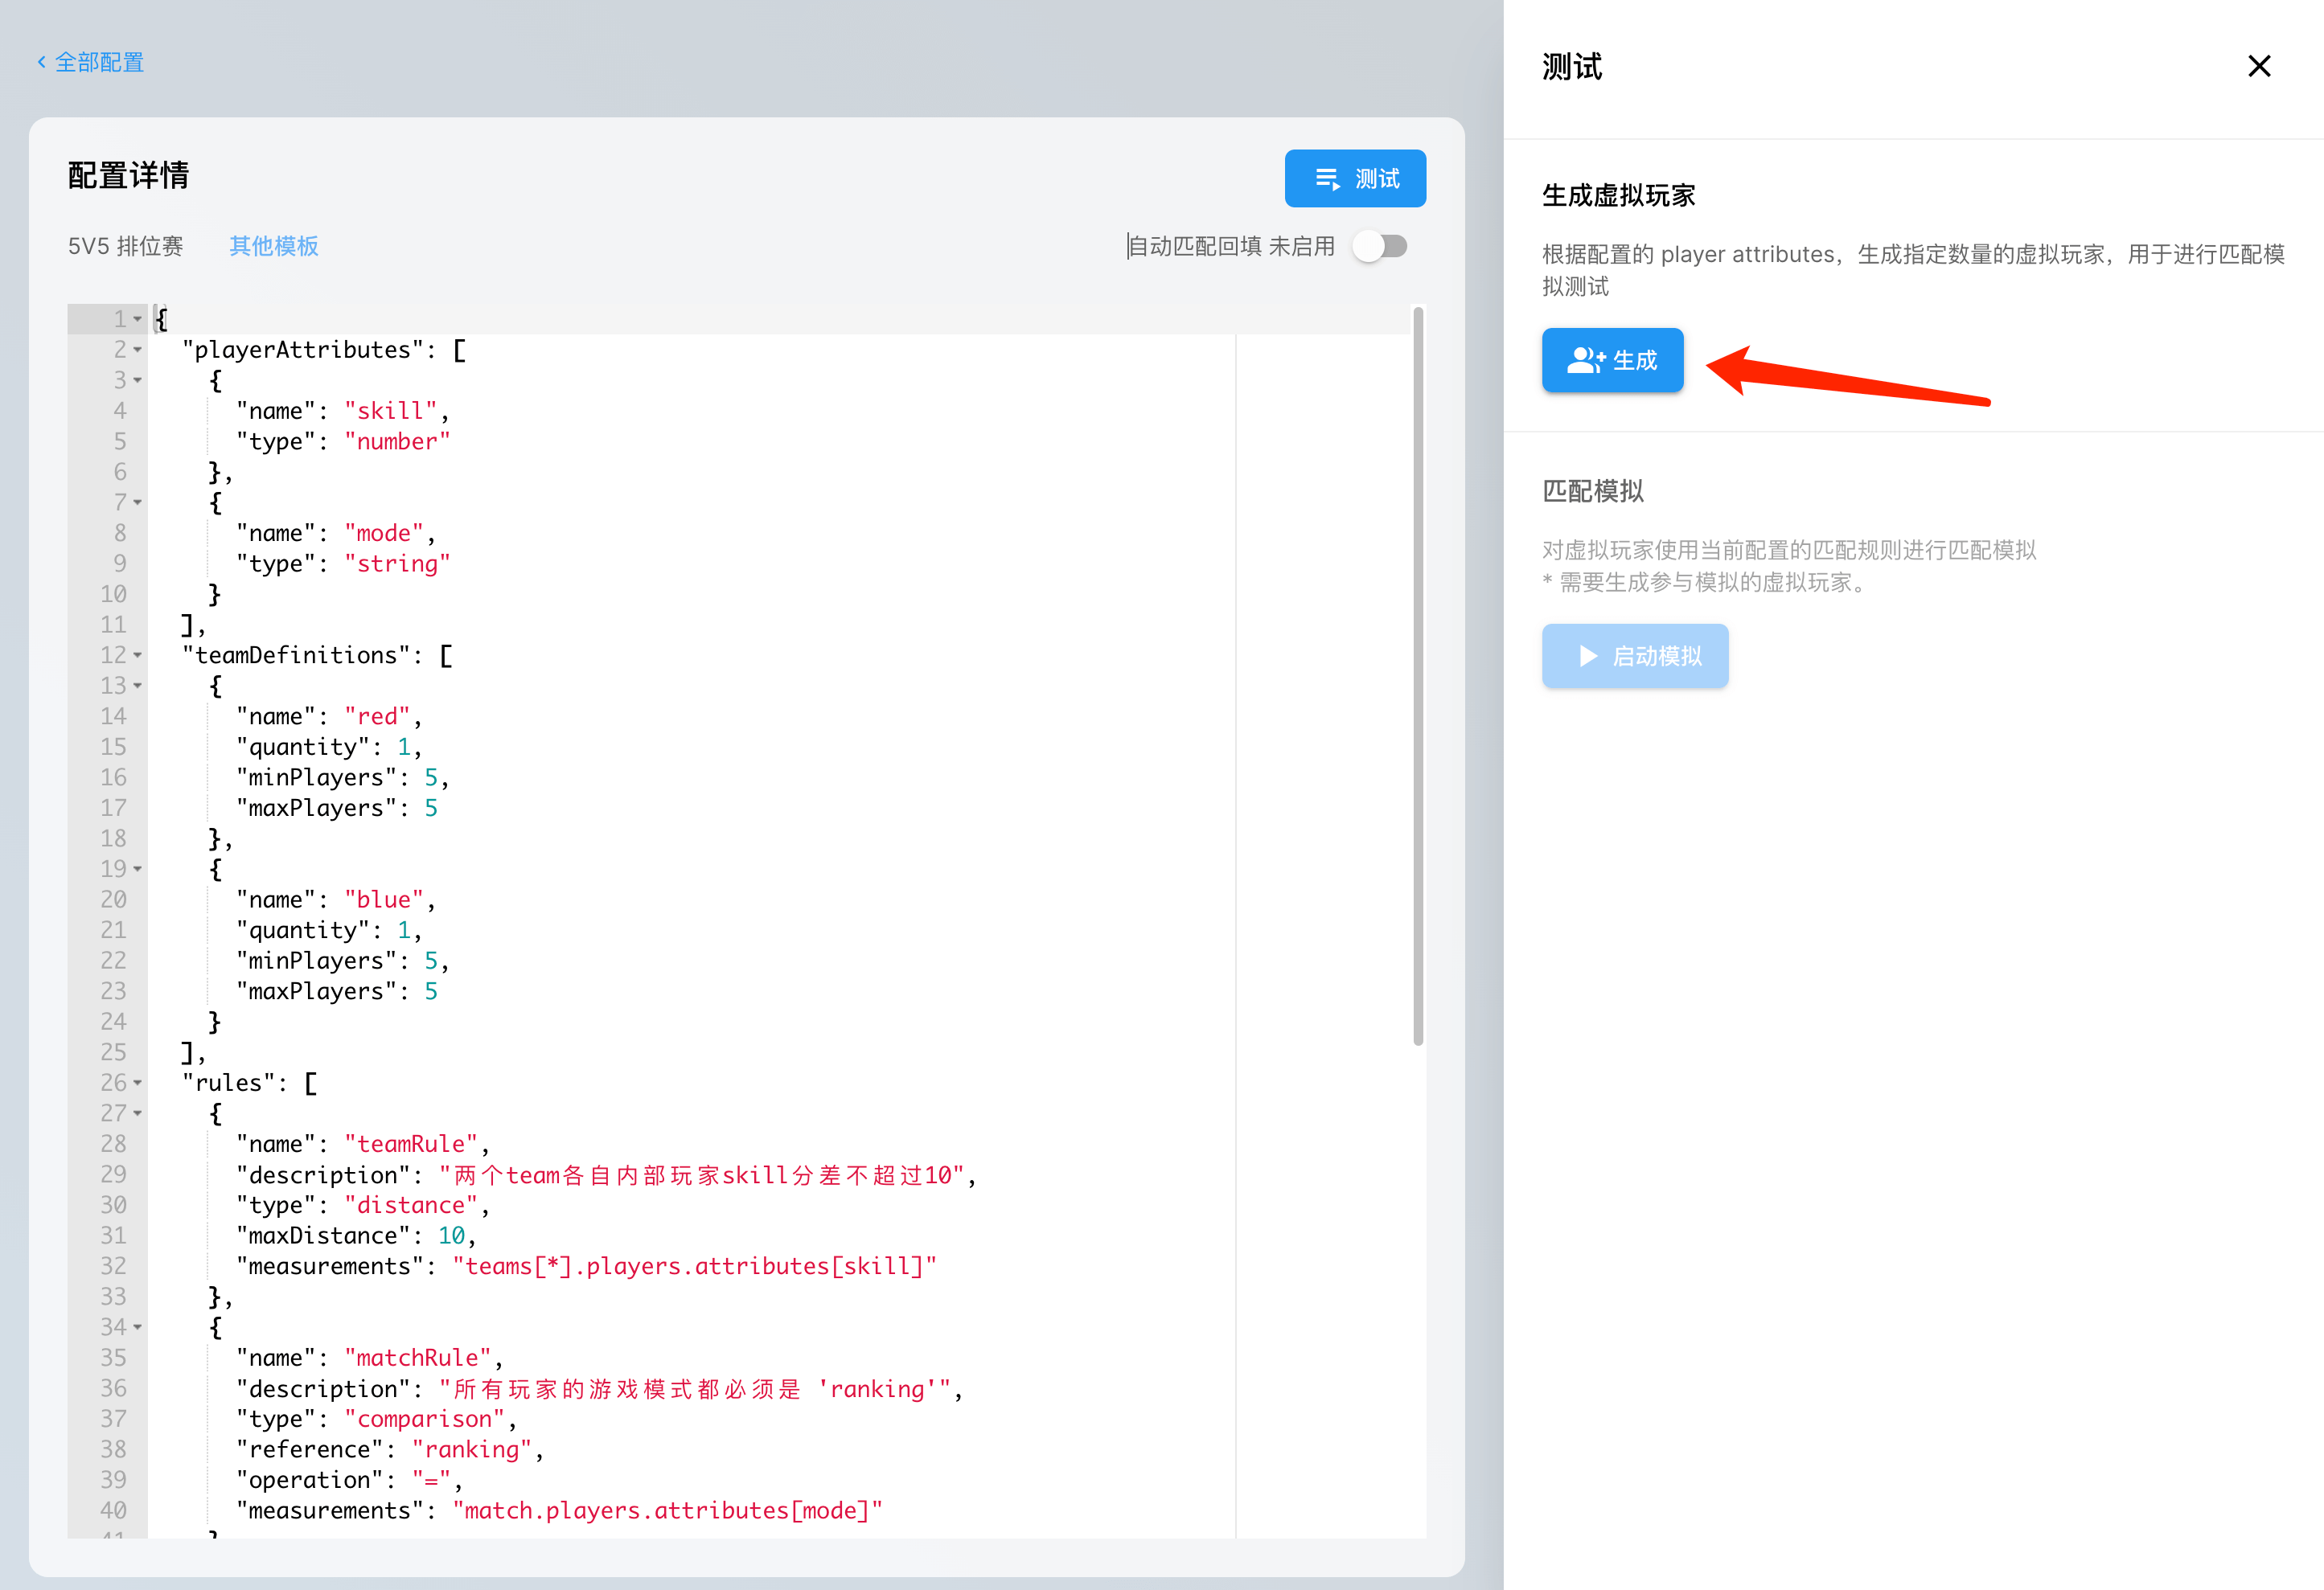Click the back chevron beside 全部配置
2324x1590 pixels.
click(42, 62)
